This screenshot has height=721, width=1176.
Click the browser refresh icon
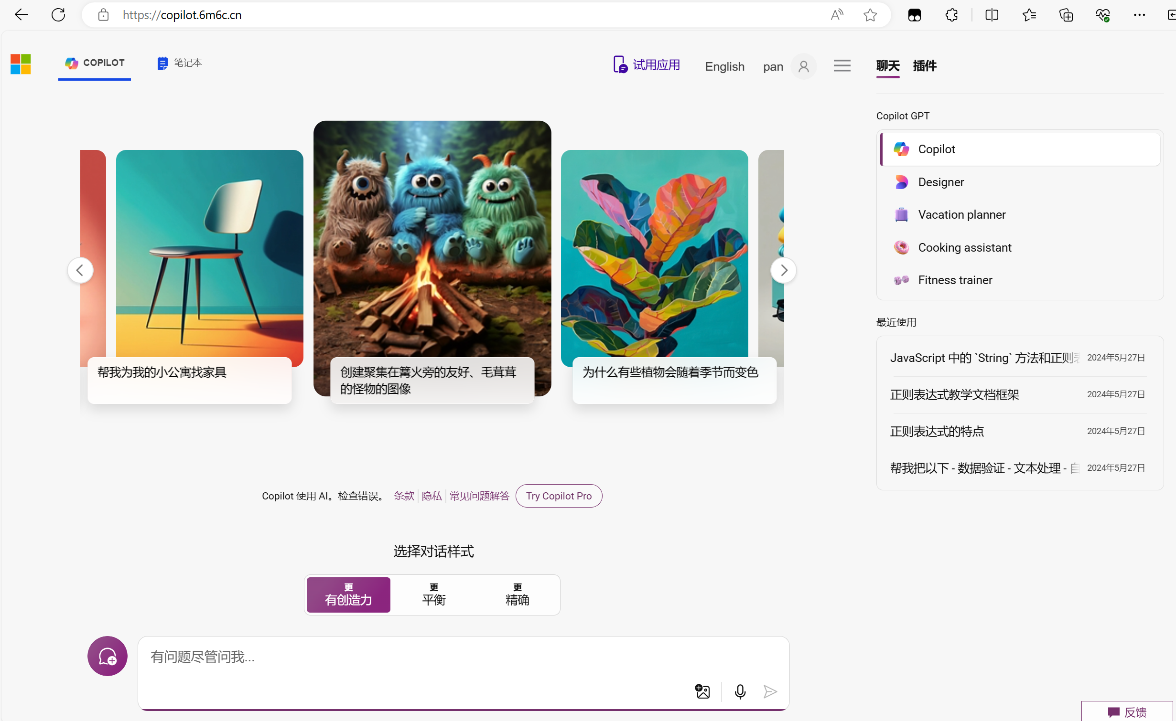(x=58, y=15)
